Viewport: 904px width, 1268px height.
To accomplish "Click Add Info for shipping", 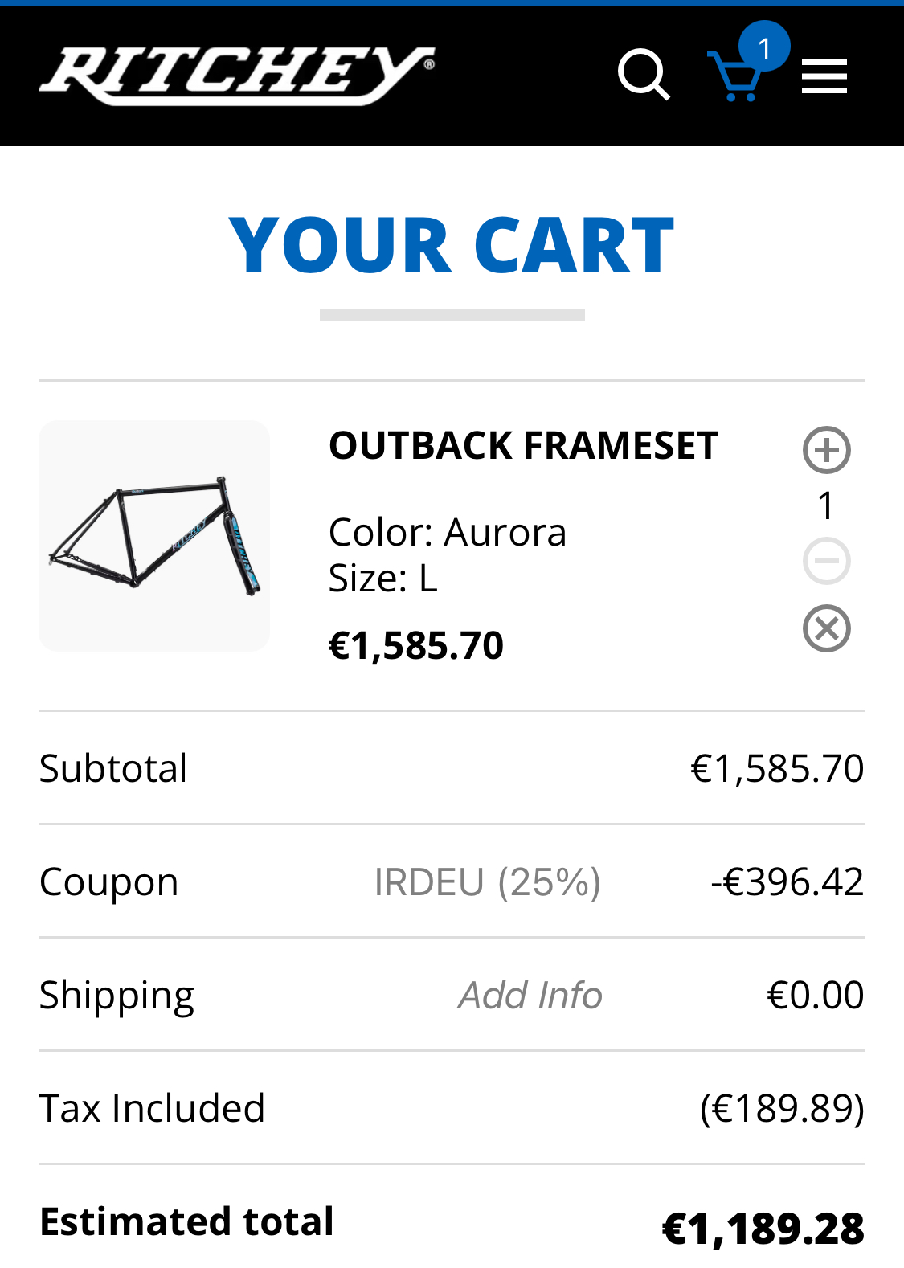I will pyautogui.click(x=530, y=995).
